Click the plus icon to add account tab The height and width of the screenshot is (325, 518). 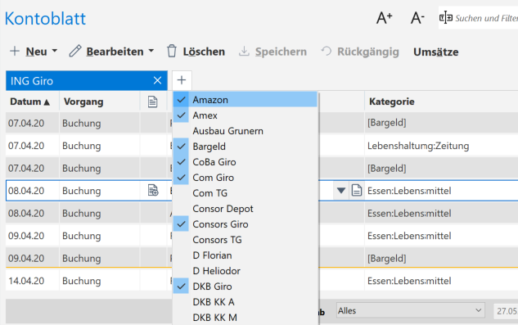tap(182, 80)
